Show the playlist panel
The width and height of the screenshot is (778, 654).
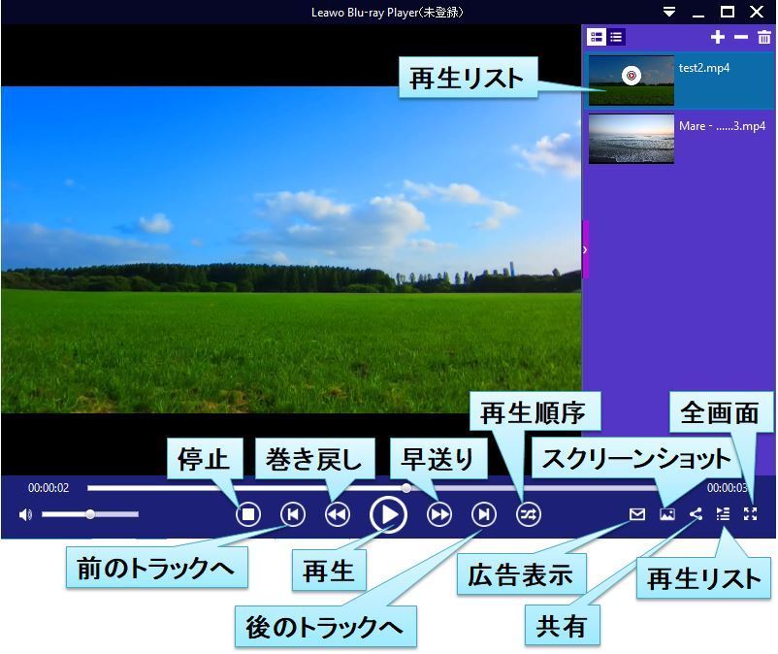pos(724,515)
